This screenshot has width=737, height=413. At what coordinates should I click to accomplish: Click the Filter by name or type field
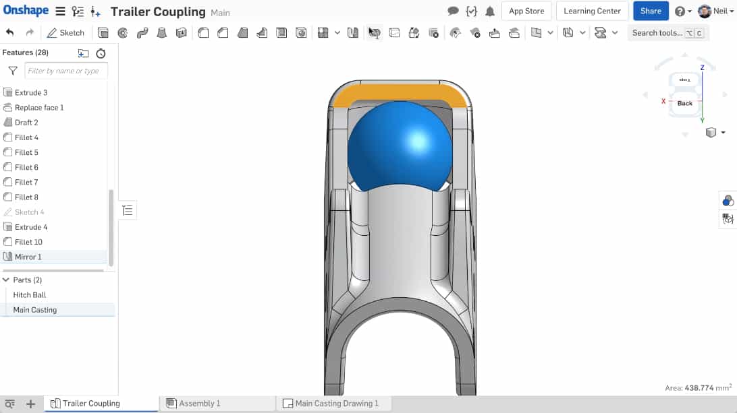pos(66,71)
